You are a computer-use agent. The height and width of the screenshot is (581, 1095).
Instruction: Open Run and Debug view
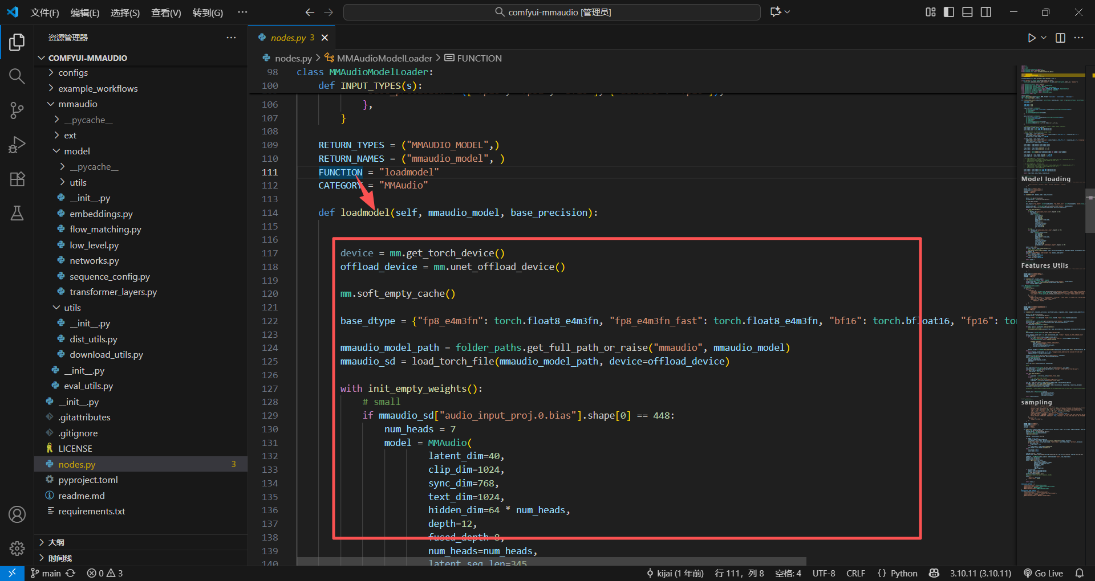click(17, 145)
